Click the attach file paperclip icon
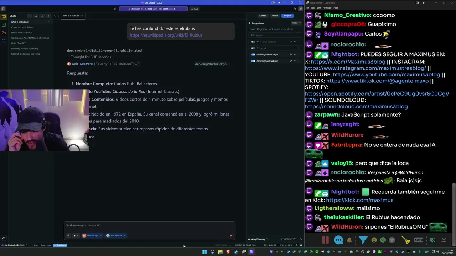The height and width of the screenshot is (256, 456). (68, 235)
